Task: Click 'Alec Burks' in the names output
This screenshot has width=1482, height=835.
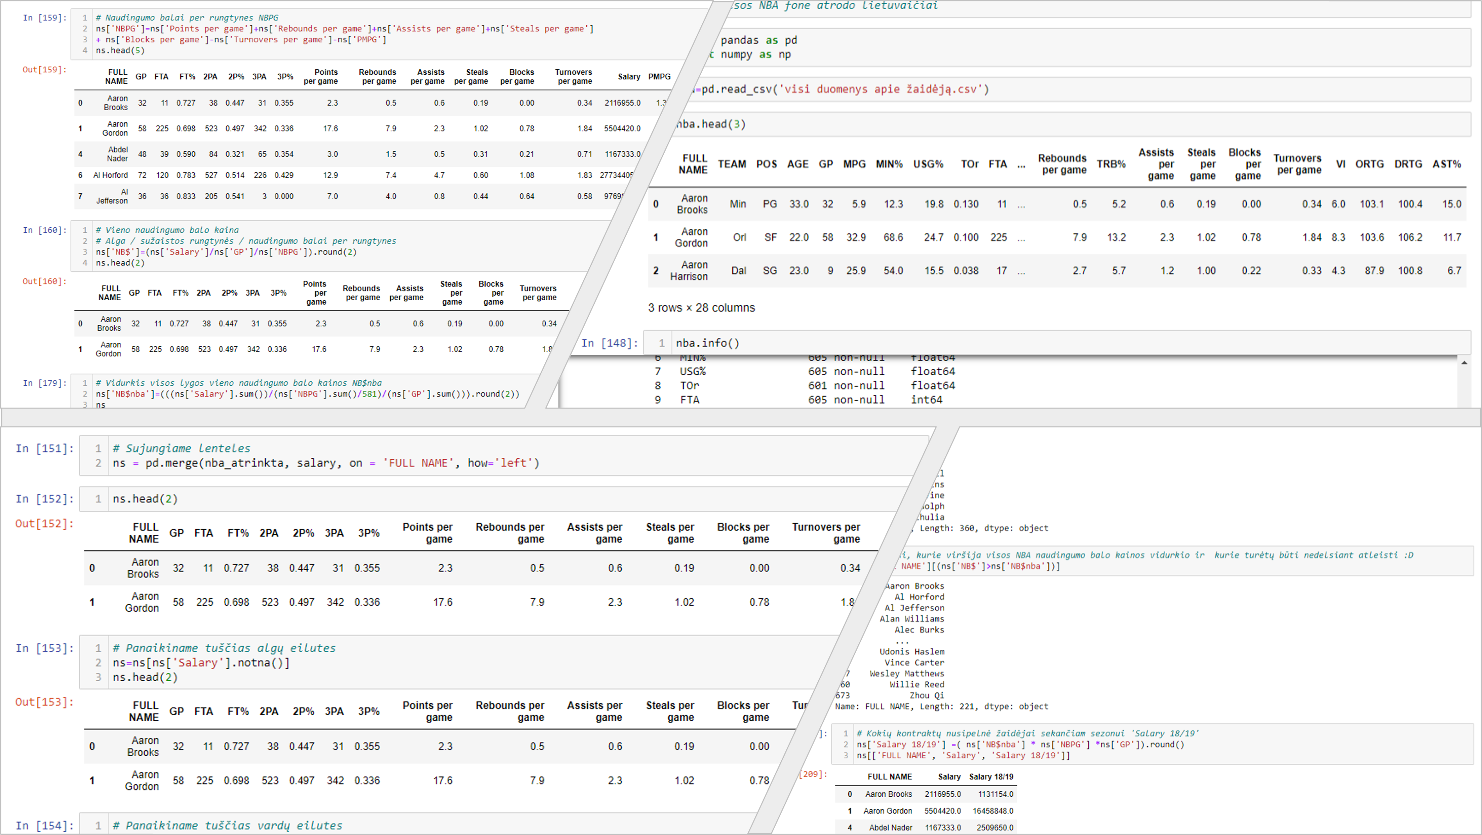Action: [x=919, y=630]
